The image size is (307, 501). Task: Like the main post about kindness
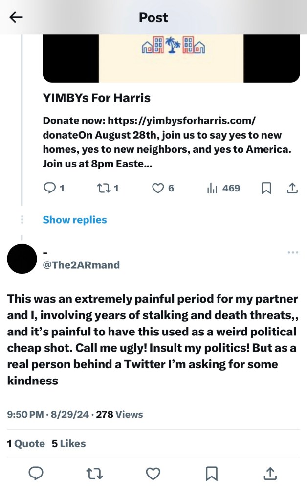(153, 473)
